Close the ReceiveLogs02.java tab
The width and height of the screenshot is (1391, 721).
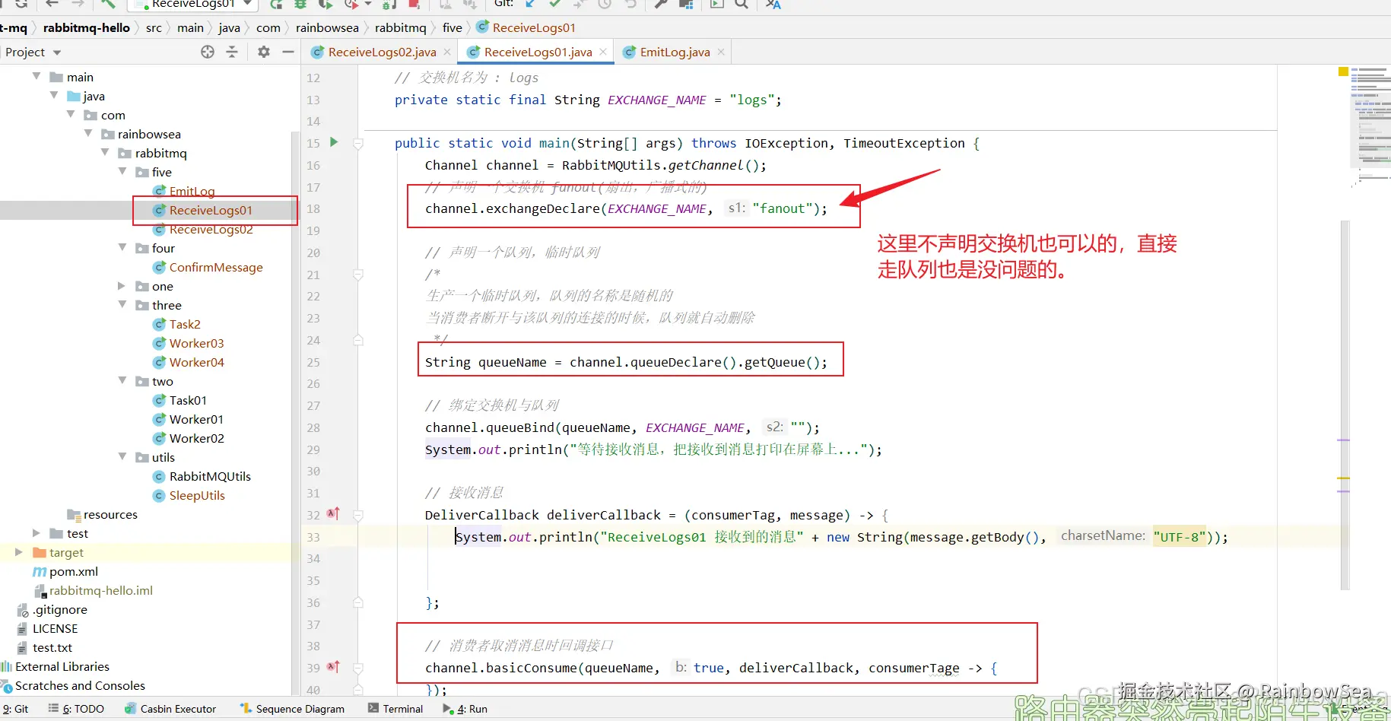[x=447, y=52]
